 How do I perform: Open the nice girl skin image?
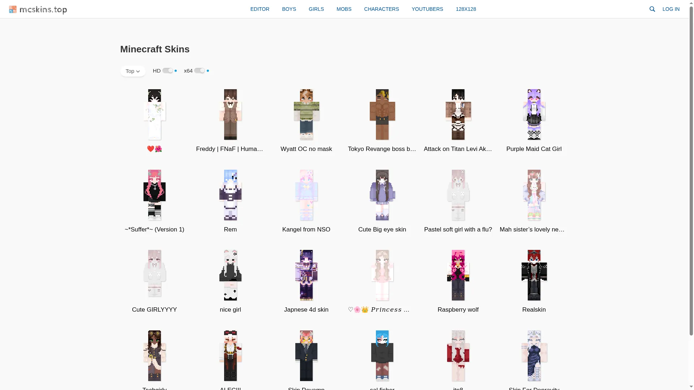tap(230, 275)
